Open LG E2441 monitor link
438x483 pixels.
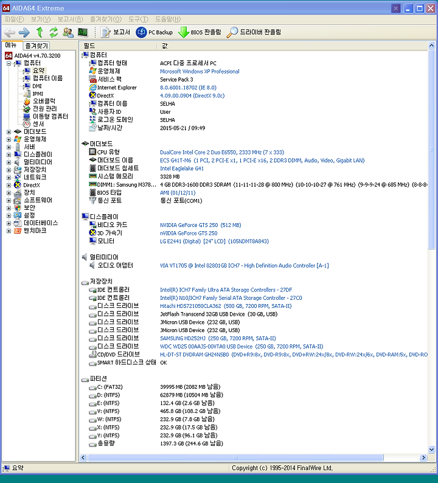pos(214,241)
